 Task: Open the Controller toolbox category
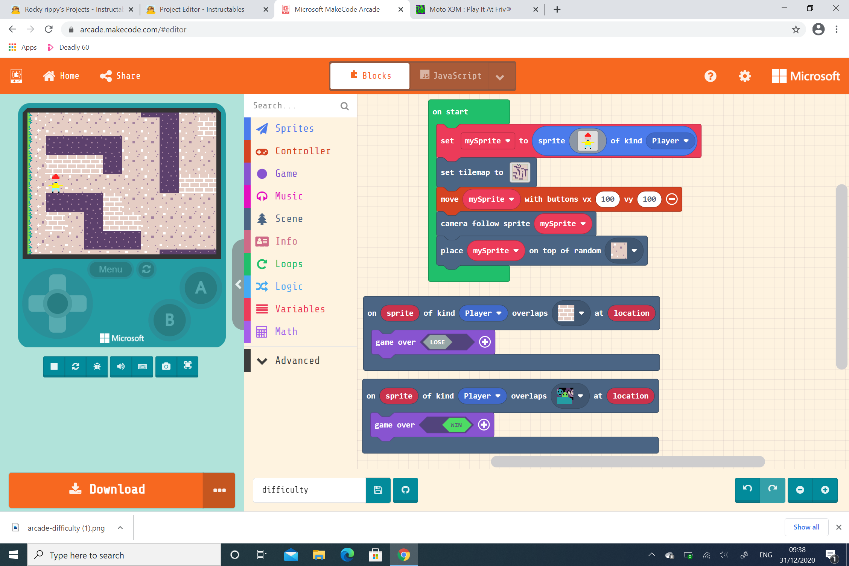point(303,151)
